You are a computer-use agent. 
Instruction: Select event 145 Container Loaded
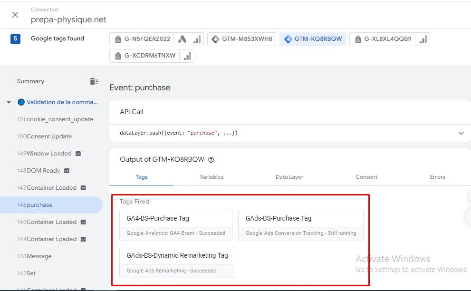click(x=47, y=222)
